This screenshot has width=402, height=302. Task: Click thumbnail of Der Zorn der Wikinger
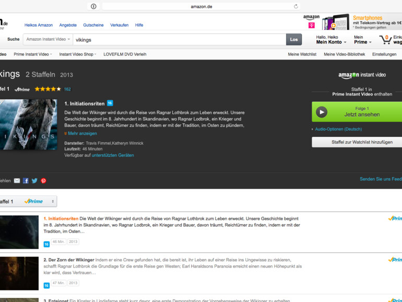(x=19, y=273)
